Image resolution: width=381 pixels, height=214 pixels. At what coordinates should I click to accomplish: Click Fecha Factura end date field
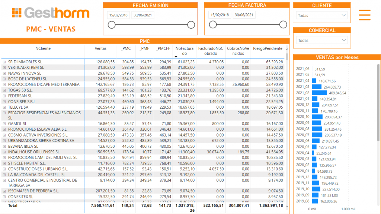(x=244, y=15)
